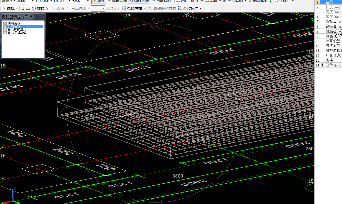342x204 pixels.
Task: Expand the 显示样式 property row
Action: pos(323,65)
